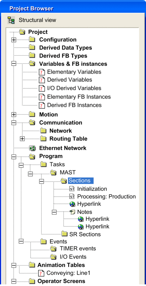
Task: Collapse the Notes node
Action: 54,212
